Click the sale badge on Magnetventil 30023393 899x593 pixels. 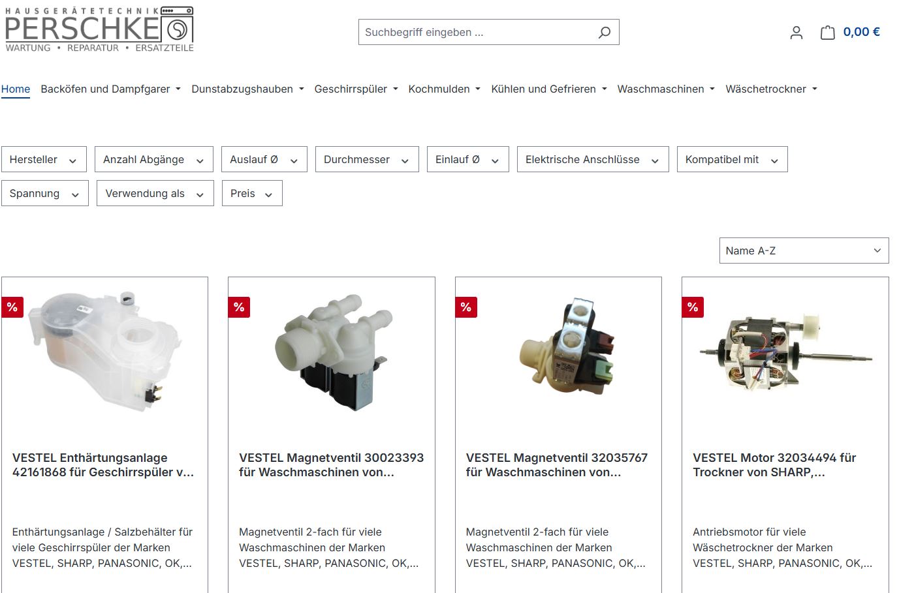point(239,307)
